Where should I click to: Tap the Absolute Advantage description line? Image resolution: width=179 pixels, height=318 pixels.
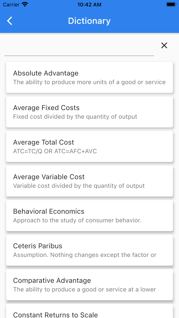pos(89,82)
